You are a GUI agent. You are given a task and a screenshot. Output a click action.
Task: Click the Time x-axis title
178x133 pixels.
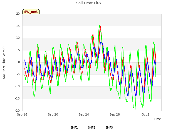pos(157,119)
